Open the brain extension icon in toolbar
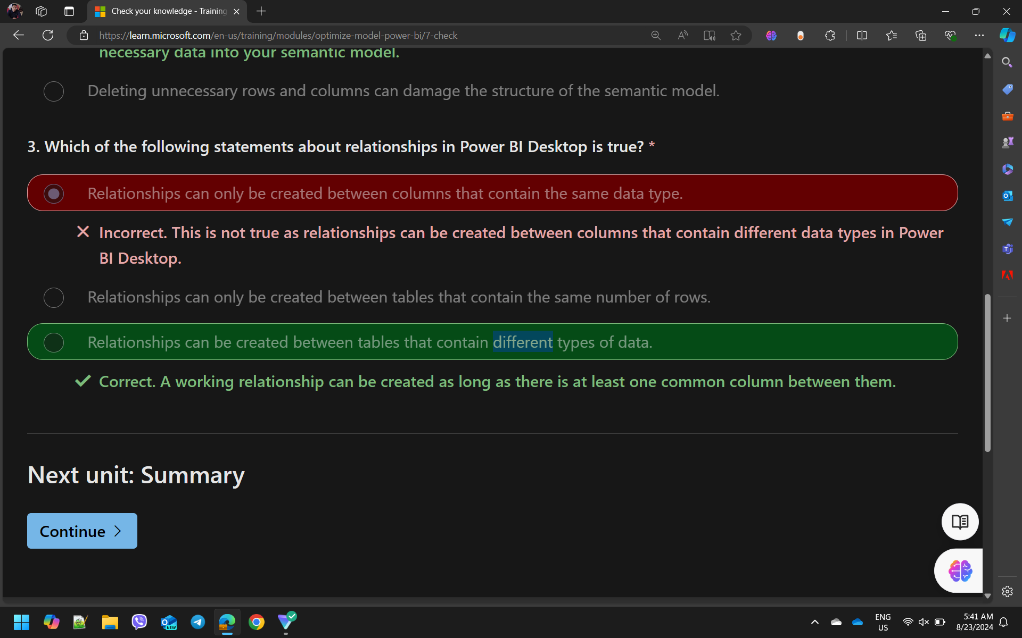1022x638 pixels. coord(771,36)
